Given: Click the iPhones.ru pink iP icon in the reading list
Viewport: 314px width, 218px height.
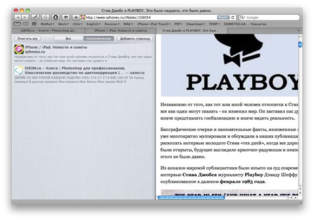Looking at the screenshot, I should 19,49.
